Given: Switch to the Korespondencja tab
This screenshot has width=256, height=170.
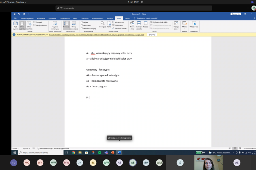Looking at the screenshot, I should click(98, 18).
